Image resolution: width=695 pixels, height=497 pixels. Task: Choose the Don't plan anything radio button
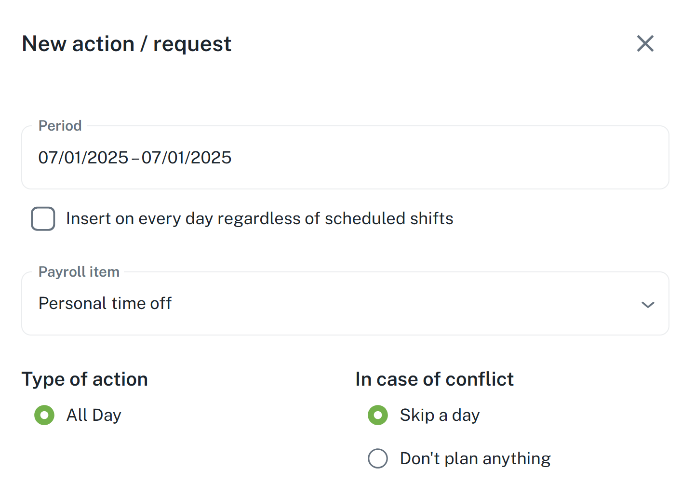tap(378, 458)
